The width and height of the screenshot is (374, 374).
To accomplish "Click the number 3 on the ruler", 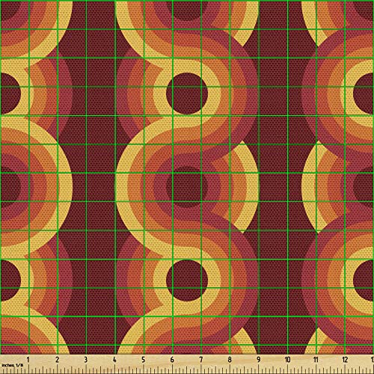I will coord(86,360).
